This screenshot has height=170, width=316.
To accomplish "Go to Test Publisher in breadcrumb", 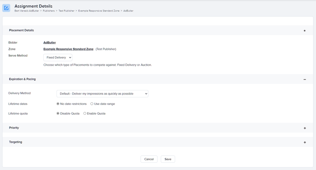I will point(66,11).
